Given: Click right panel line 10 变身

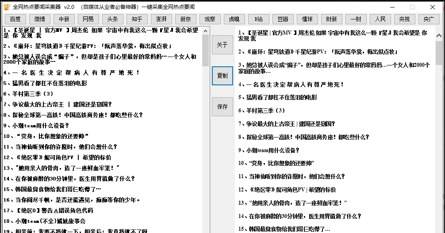Looking at the screenshot, I should (x=276, y=164).
